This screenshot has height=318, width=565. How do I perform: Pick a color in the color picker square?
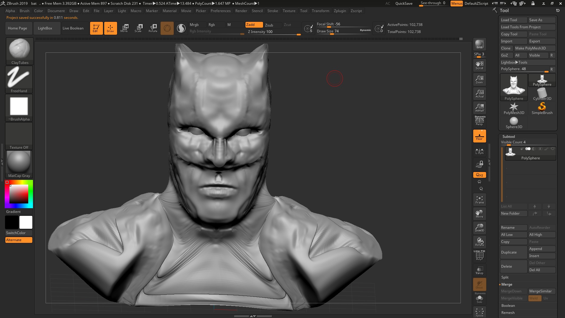coord(19,194)
